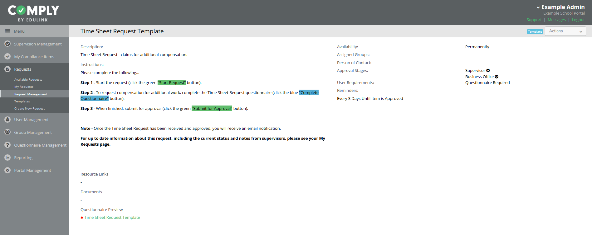Click the Questionnaire Preview heading
592x235 pixels.
pyautogui.click(x=101, y=210)
